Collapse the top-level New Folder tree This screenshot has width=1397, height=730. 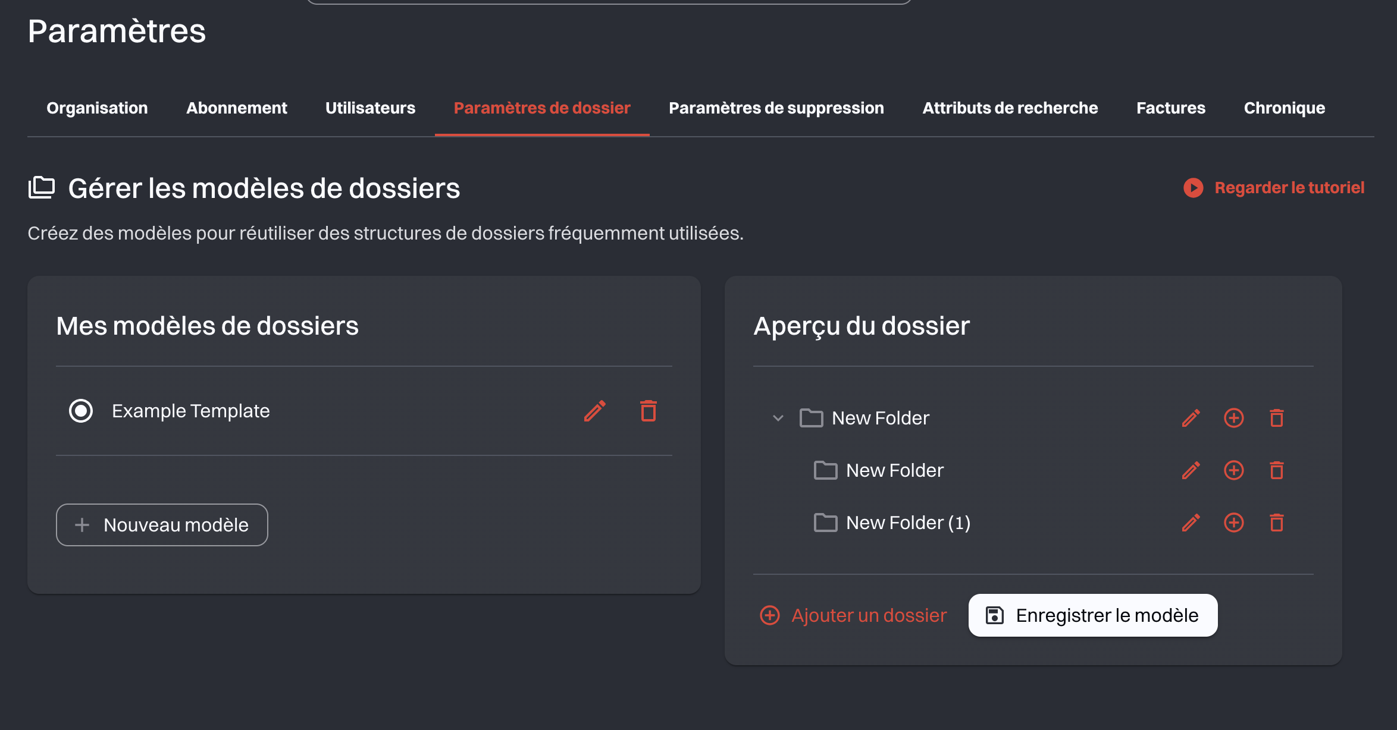pos(778,418)
